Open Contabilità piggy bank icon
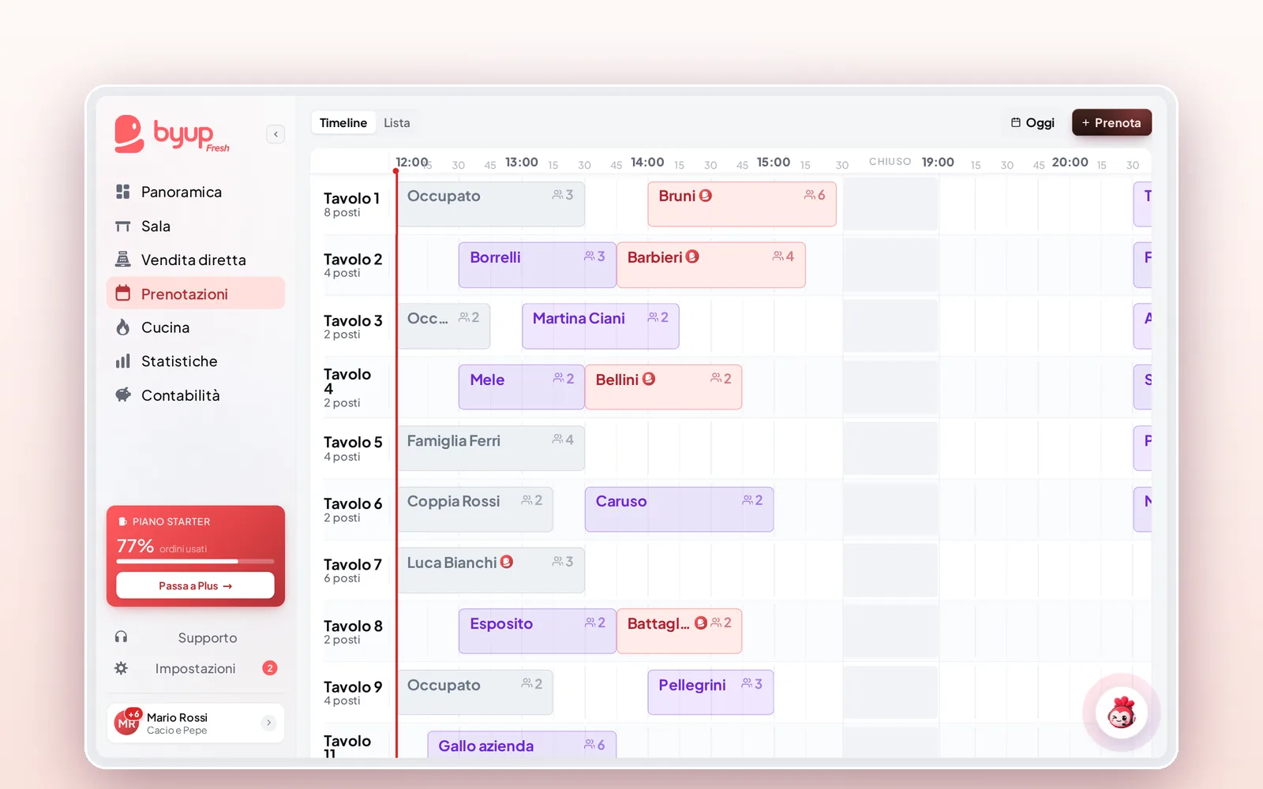Image resolution: width=1263 pixels, height=789 pixels. tap(123, 395)
